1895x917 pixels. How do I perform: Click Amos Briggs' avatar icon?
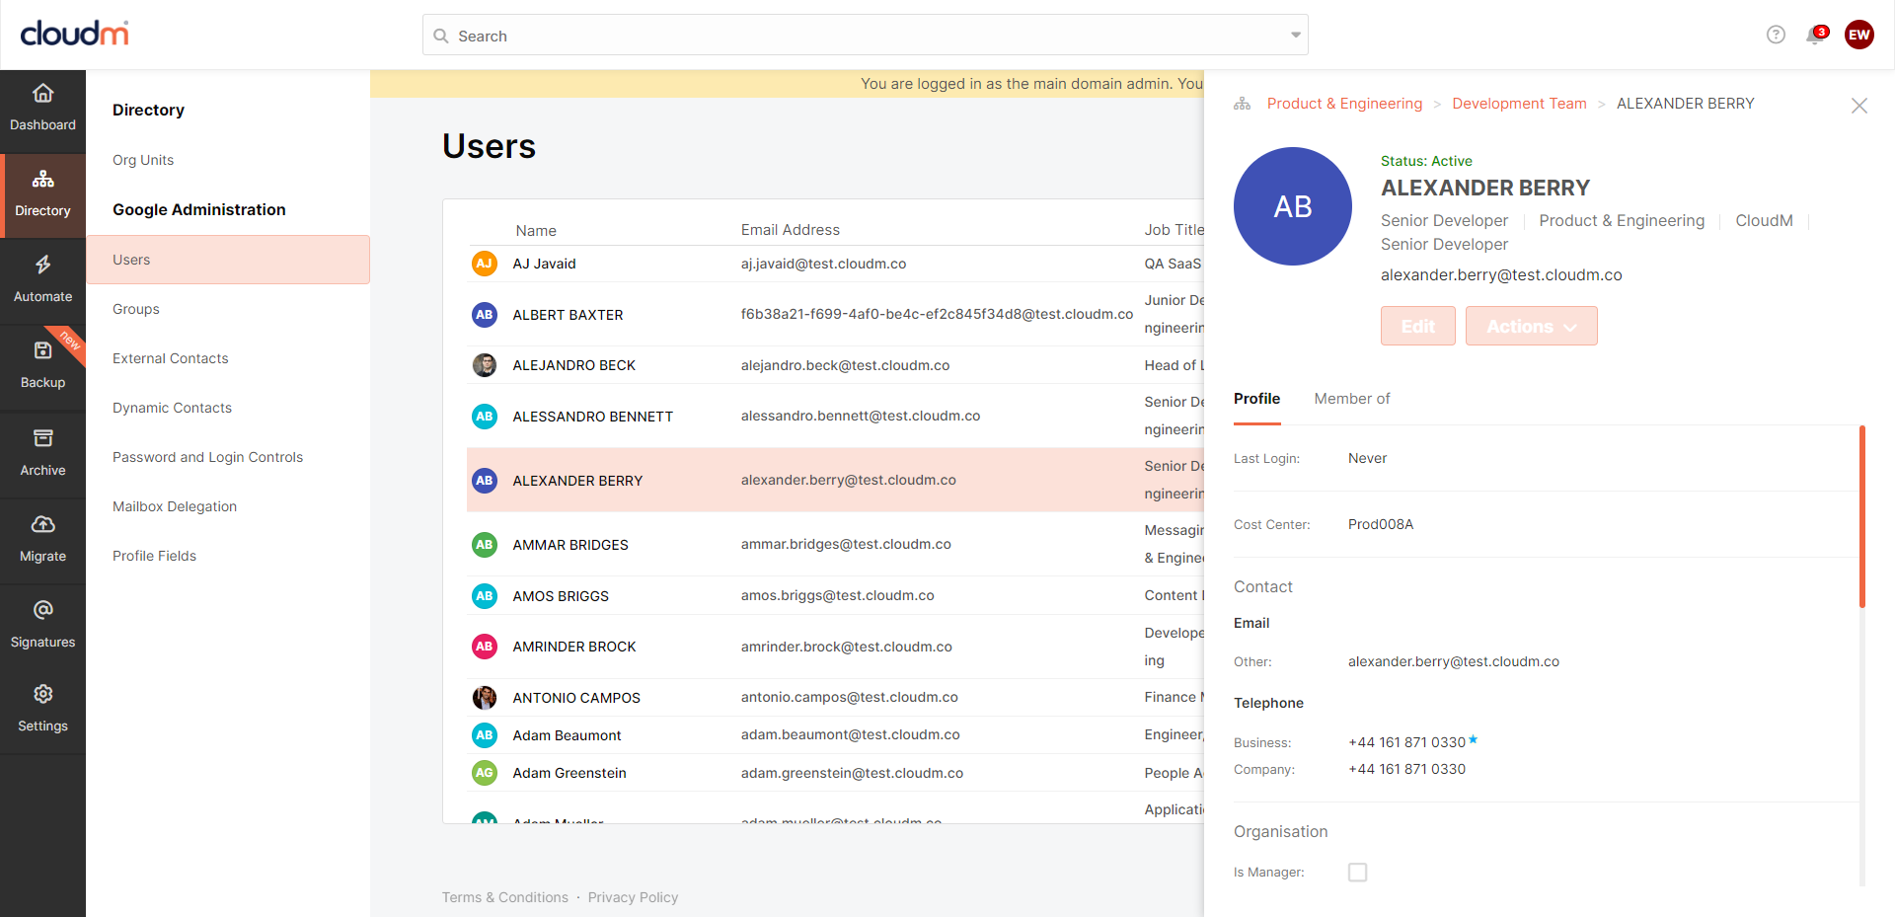tap(484, 596)
